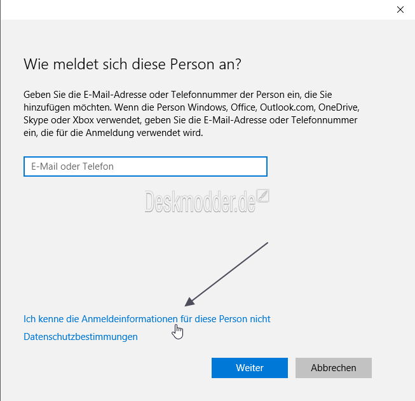Click the Weiter button
This screenshot has width=415, height=401.
tap(250, 368)
